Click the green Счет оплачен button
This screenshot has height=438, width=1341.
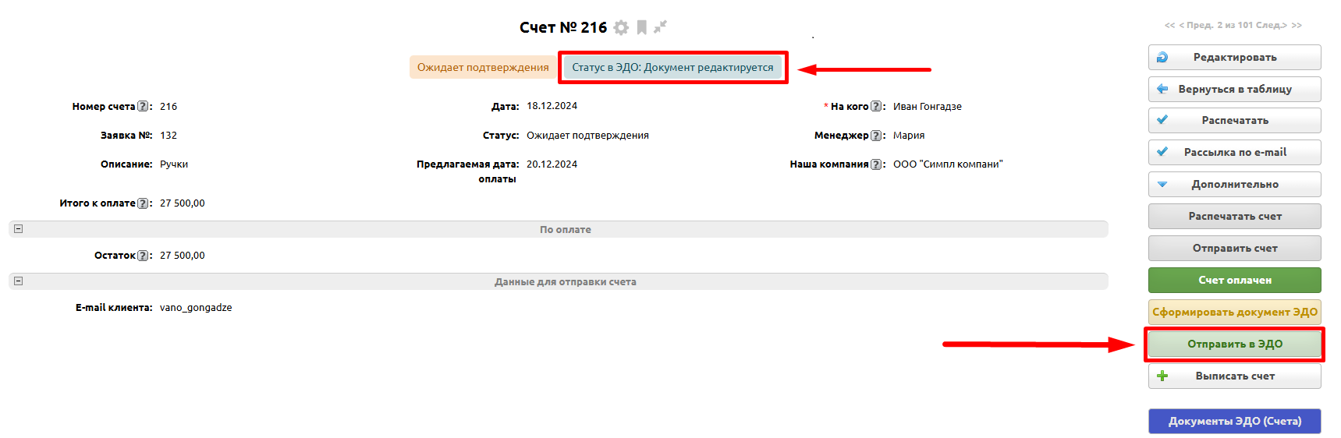pyautogui.click(x=1234, y=281)
